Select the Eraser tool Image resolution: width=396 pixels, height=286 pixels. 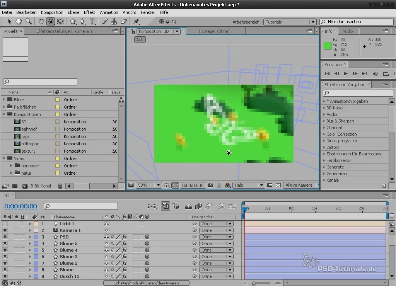pos(124,22)
